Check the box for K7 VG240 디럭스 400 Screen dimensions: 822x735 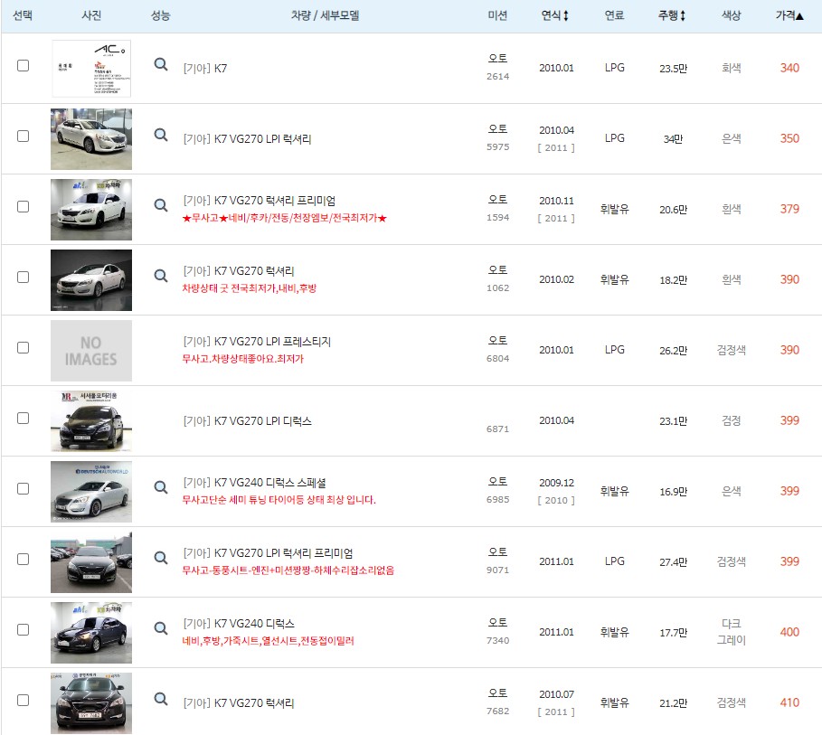coord(24,629)
